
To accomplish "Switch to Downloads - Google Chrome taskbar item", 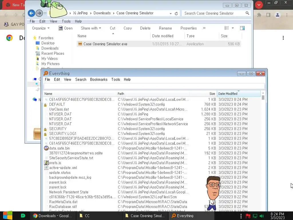I will 53,216.
